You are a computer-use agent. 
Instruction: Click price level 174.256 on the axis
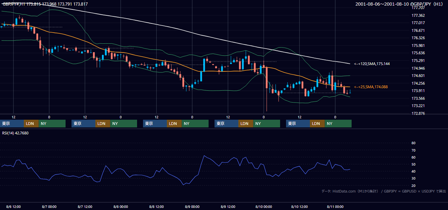pyautogui.click(x=418, y=83)
